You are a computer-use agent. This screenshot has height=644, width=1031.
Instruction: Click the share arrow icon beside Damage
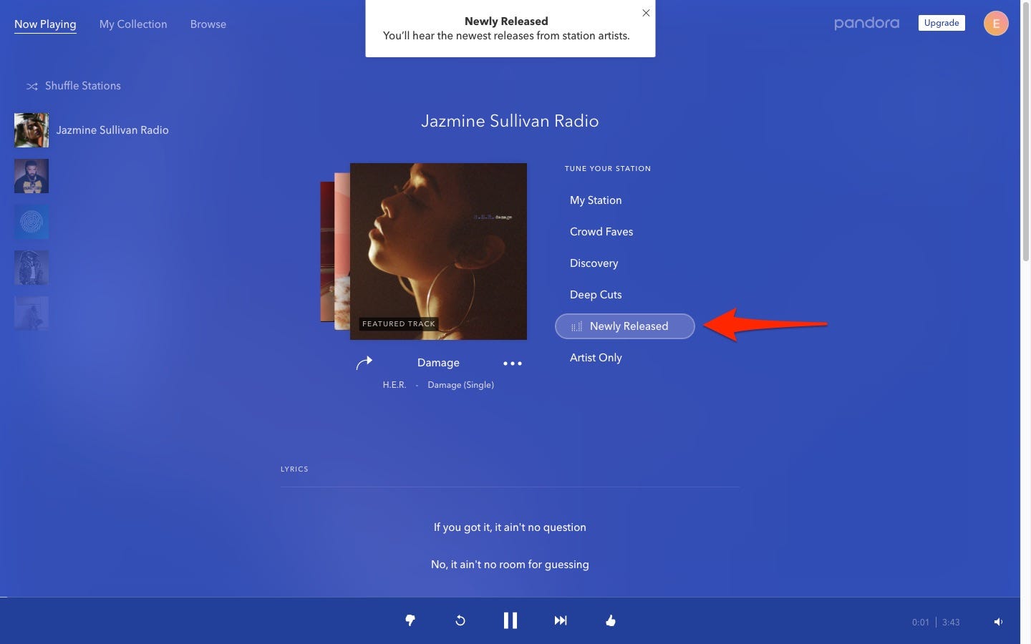point(364,363)
